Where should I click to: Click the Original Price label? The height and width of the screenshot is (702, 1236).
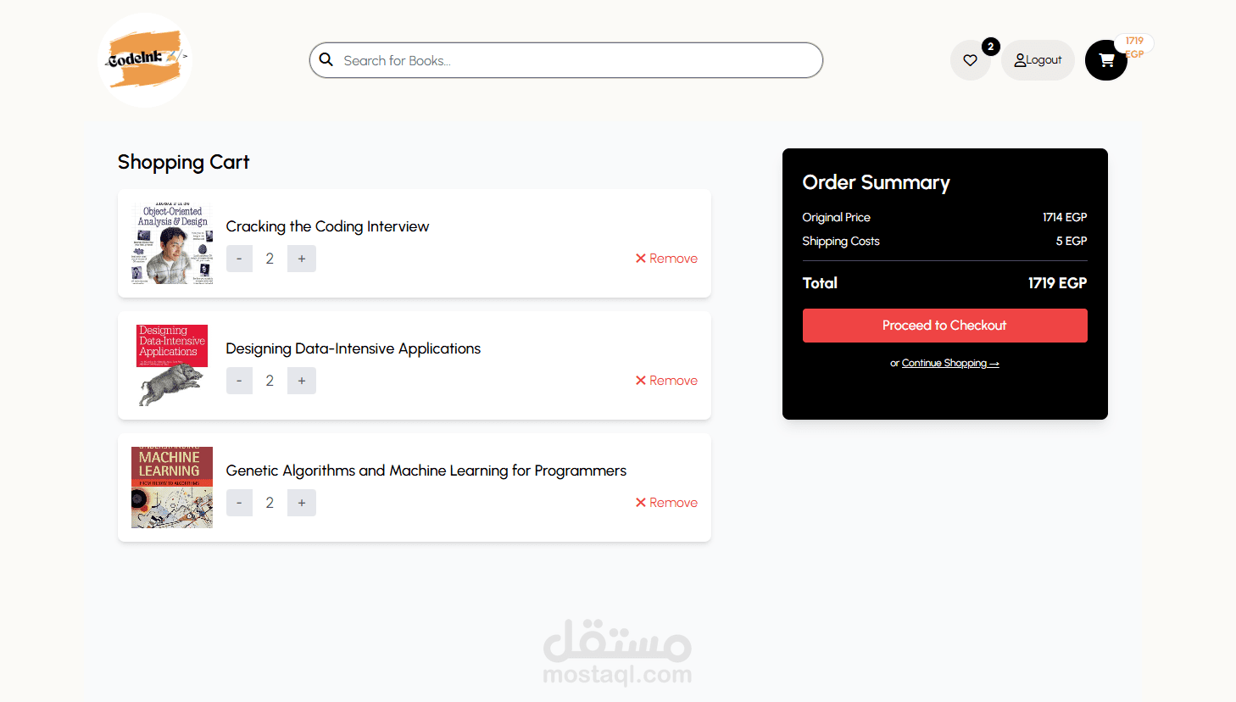pos(836,217)
